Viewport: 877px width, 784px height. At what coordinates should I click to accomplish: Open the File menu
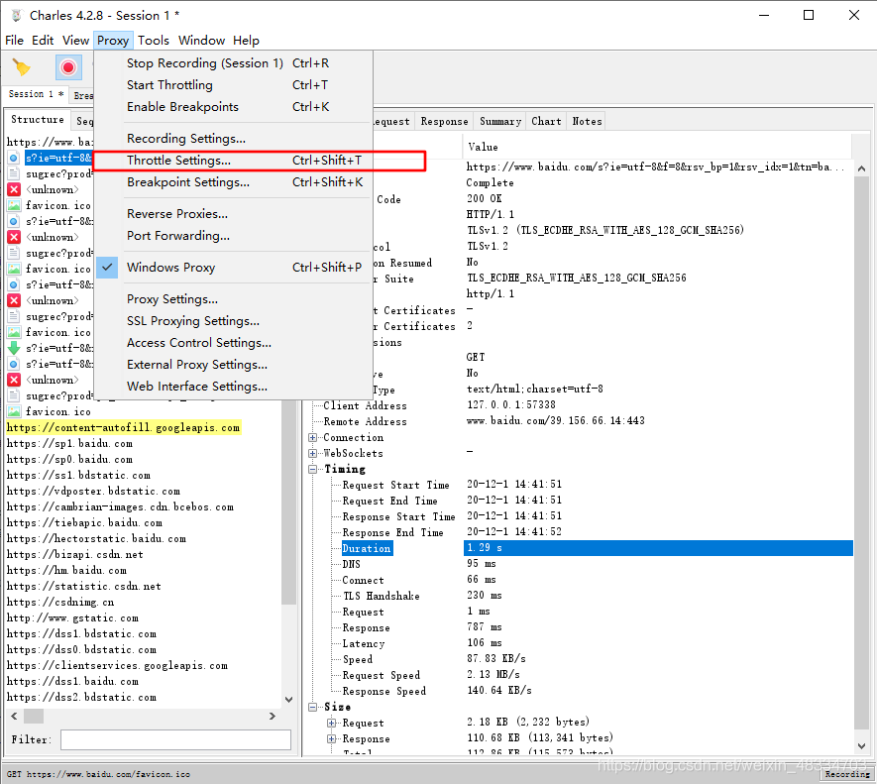14,41
